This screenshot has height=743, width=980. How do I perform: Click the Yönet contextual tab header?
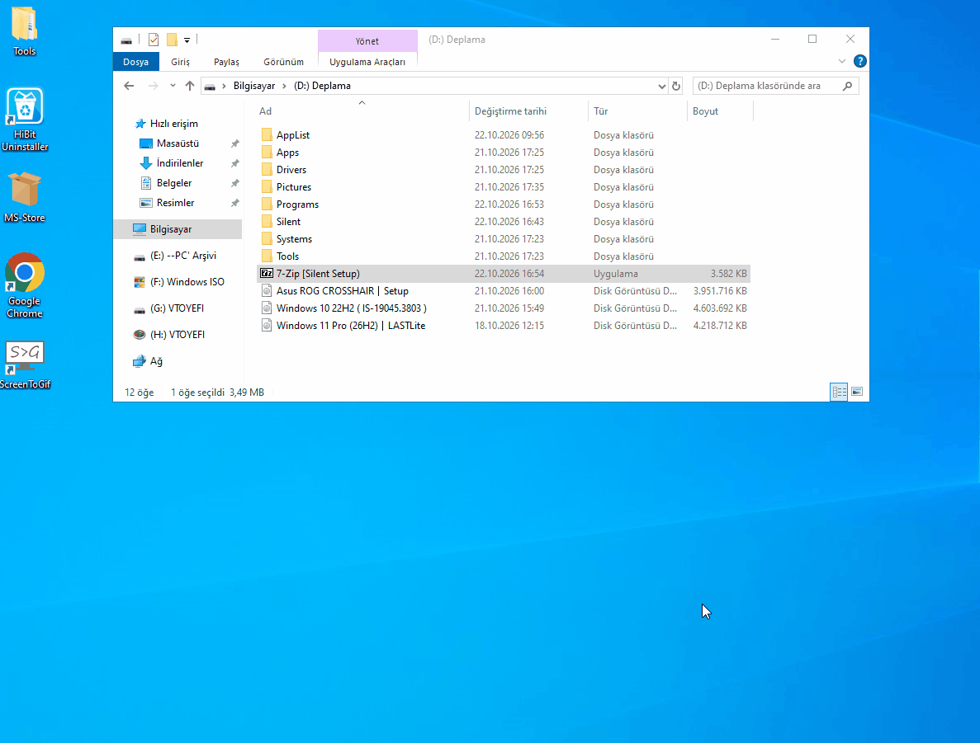(367, 41)
